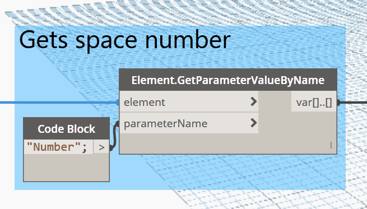
Task: Select the element input port label
Action: 145,103
